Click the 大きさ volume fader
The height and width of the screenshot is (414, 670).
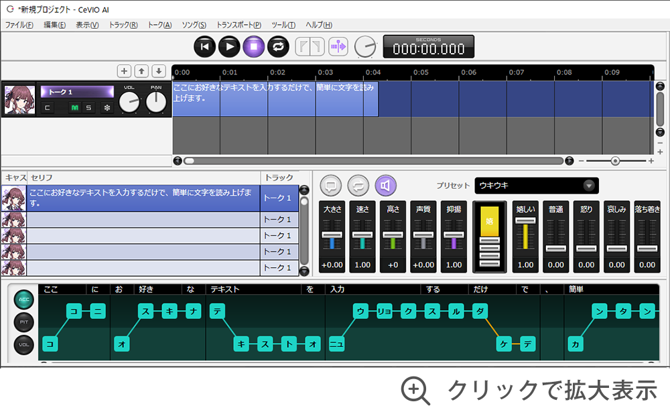(x=332, y=234)
